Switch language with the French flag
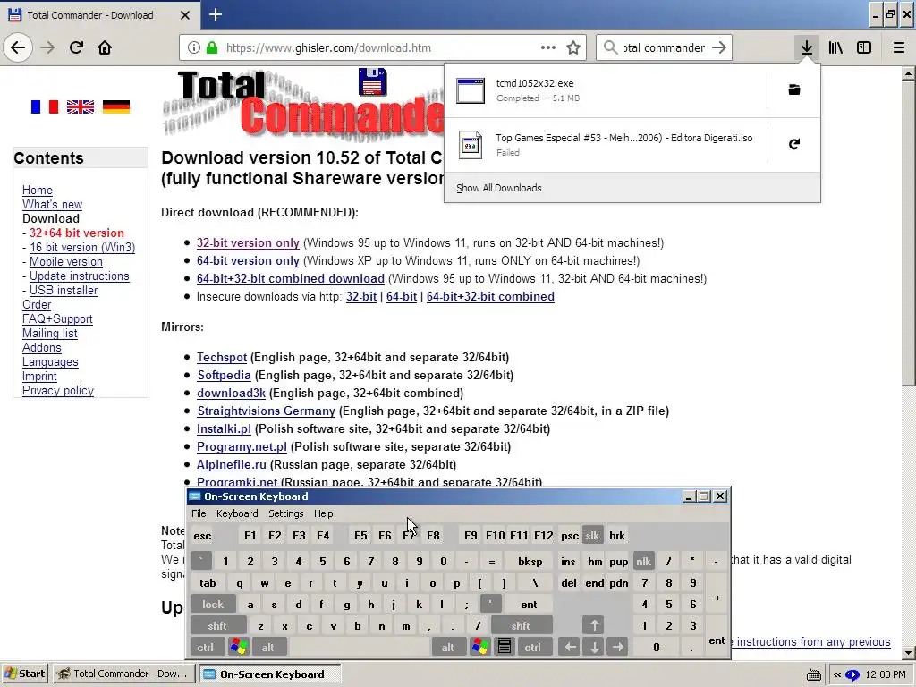Viewport: 916px width, 687px height. pyautogui.click(x=45, y=107)
